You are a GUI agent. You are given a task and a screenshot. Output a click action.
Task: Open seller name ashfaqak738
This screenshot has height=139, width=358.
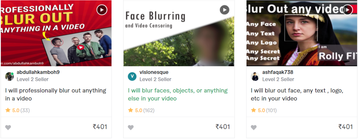pyautogui.click(x=278, y=72)
